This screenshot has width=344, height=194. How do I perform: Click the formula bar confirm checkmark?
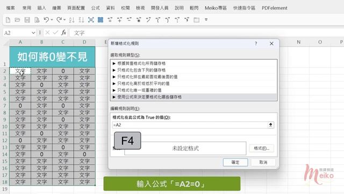point(55,33)
